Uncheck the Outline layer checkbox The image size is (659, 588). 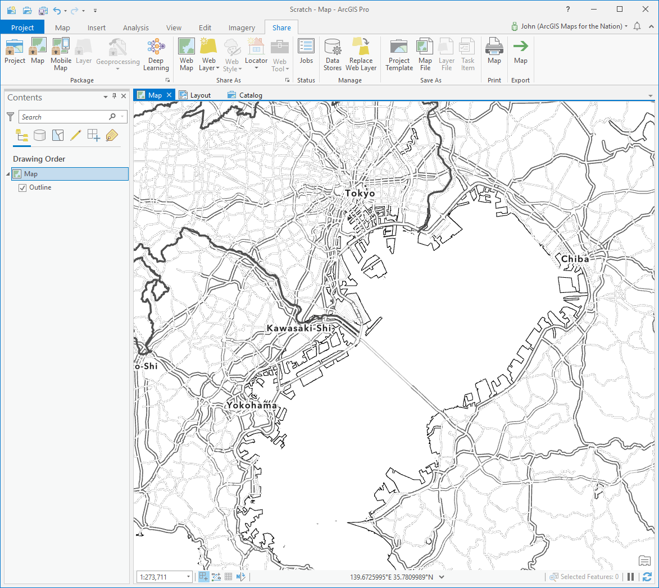(x=22, y=187)
